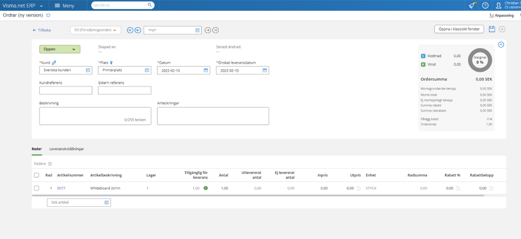This screenshot has width=521, height=239.
Task: Reset Utpris value icon on row 1
Action: pyautogui.click(x=358, y=188)
